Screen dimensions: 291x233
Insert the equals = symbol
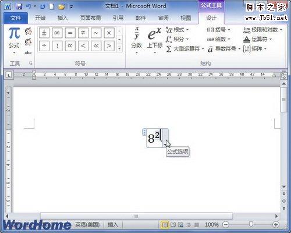tap(70, 33)
